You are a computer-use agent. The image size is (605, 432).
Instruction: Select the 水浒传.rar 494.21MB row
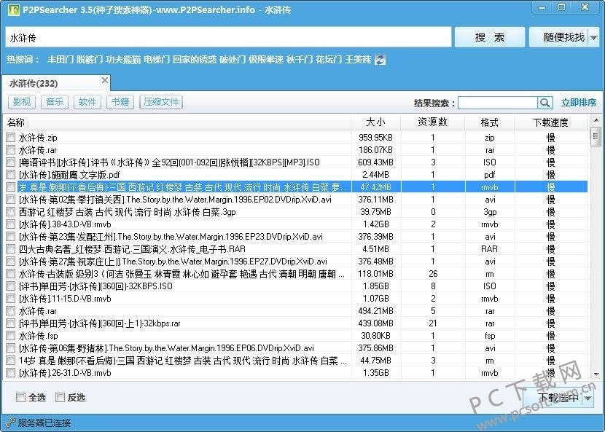(295, 311)
